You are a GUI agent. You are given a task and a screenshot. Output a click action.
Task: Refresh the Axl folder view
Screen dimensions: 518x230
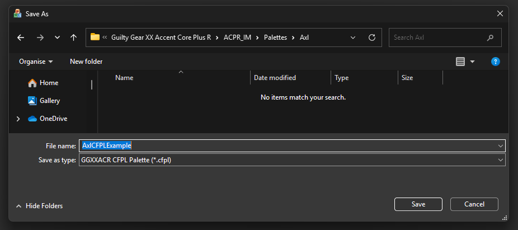pyautogui.click(x=371, y=37)
